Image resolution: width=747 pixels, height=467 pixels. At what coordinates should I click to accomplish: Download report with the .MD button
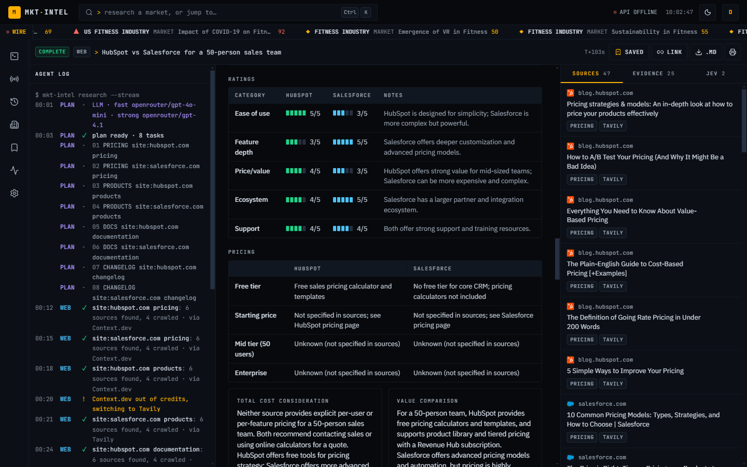[706, 52]
